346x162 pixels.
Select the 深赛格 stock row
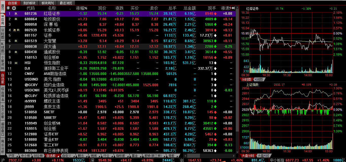click(121, 24)
